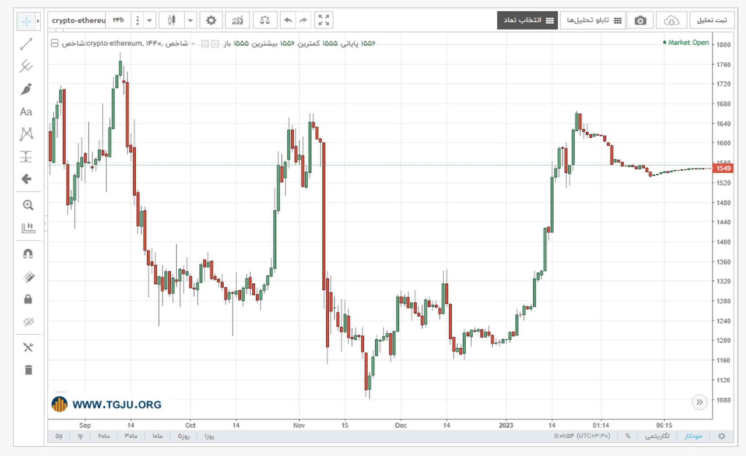Expand the chart style dropdown arrow
This screenshot has width=746, height=456.
(190, 20)
